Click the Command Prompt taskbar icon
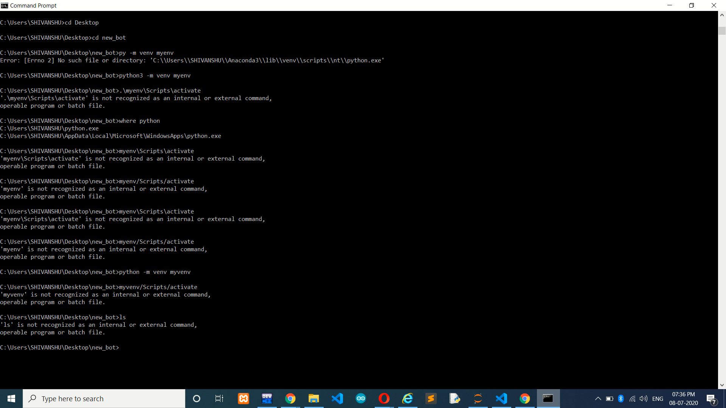The width and height of the screenshot is (726, 408). tap(548, 398)
